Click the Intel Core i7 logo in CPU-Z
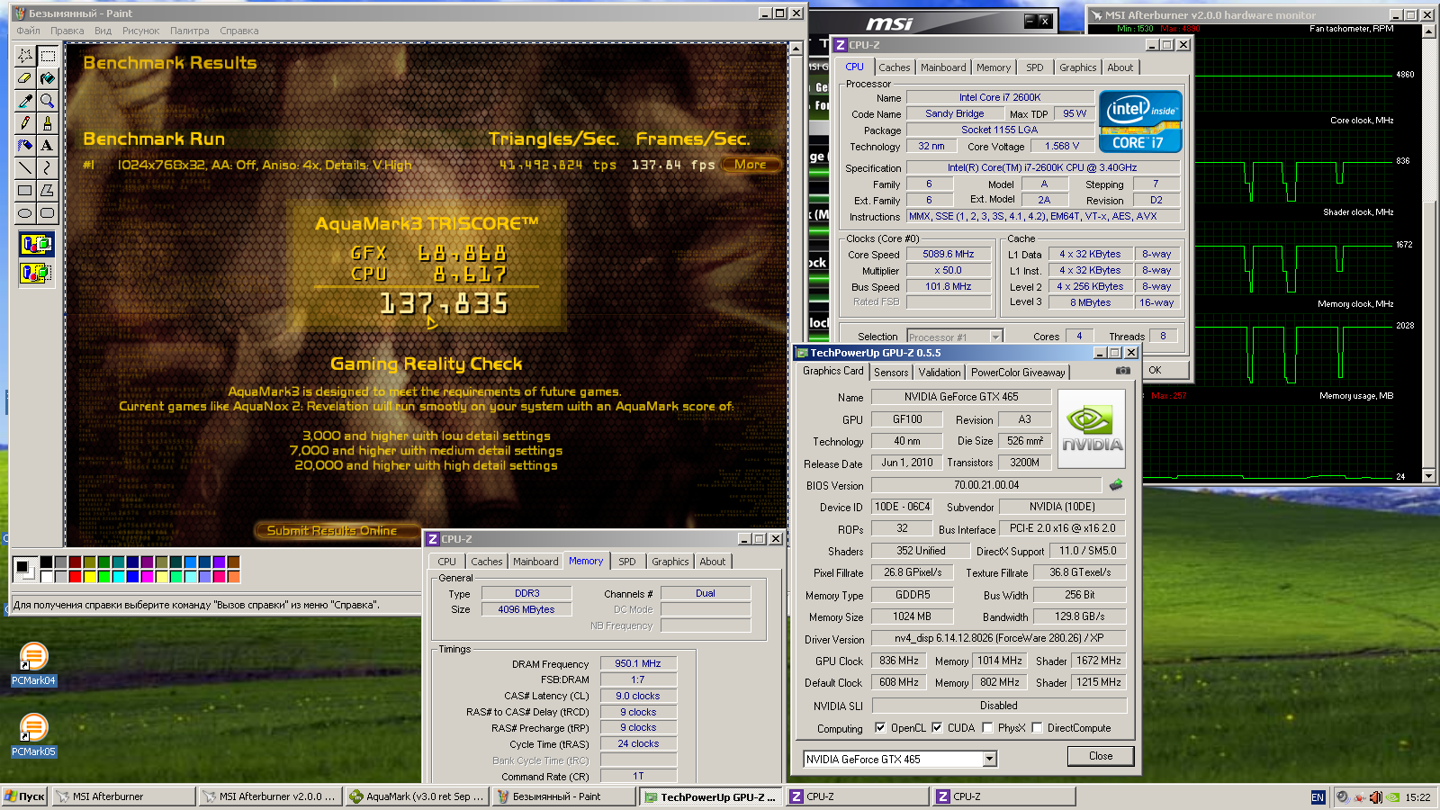 [1140, 121]
